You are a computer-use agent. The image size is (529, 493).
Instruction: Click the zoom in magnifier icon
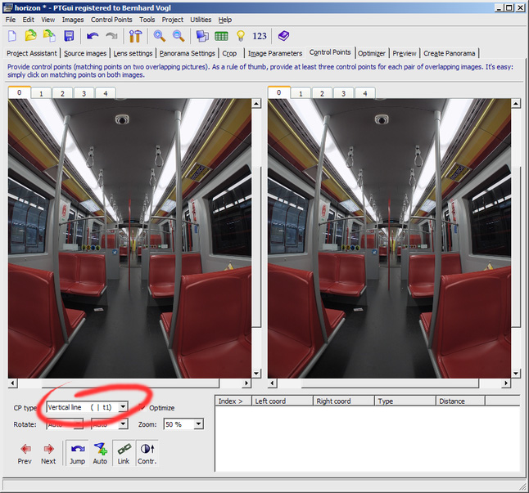click(160, 36)
